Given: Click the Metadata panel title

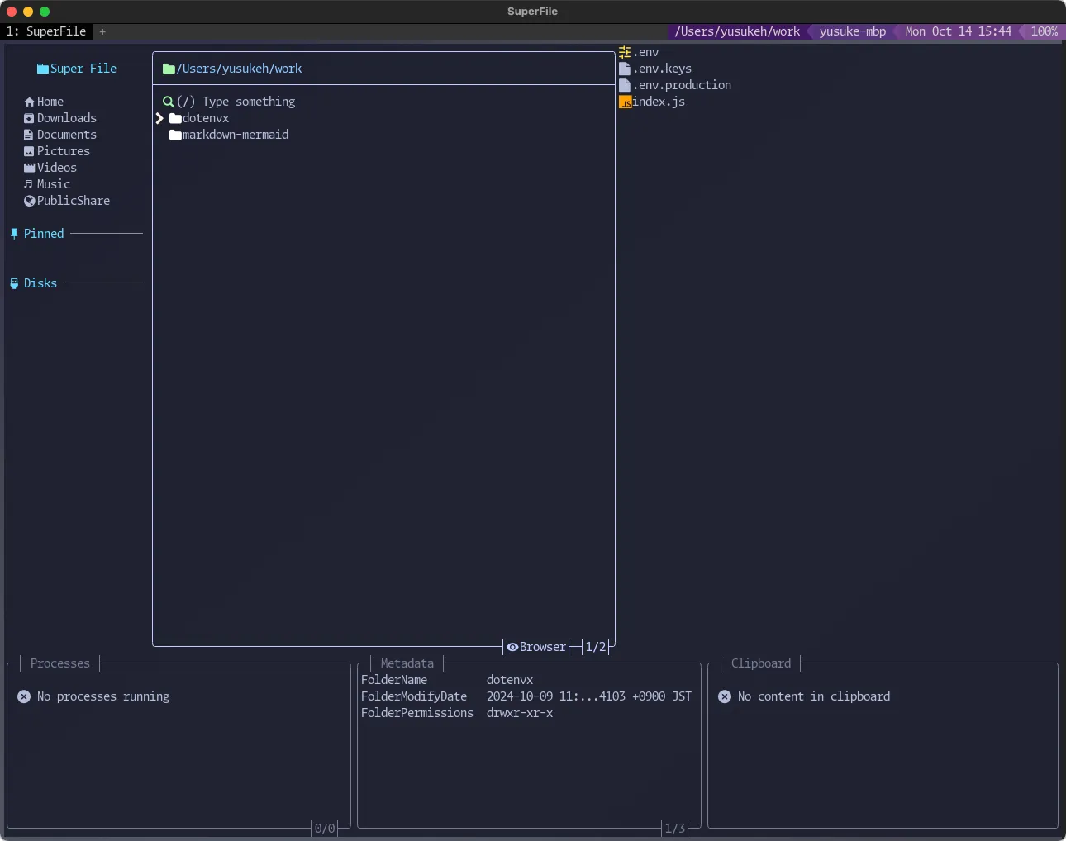Looking at the screenshot, I should (x=407, y=663).
